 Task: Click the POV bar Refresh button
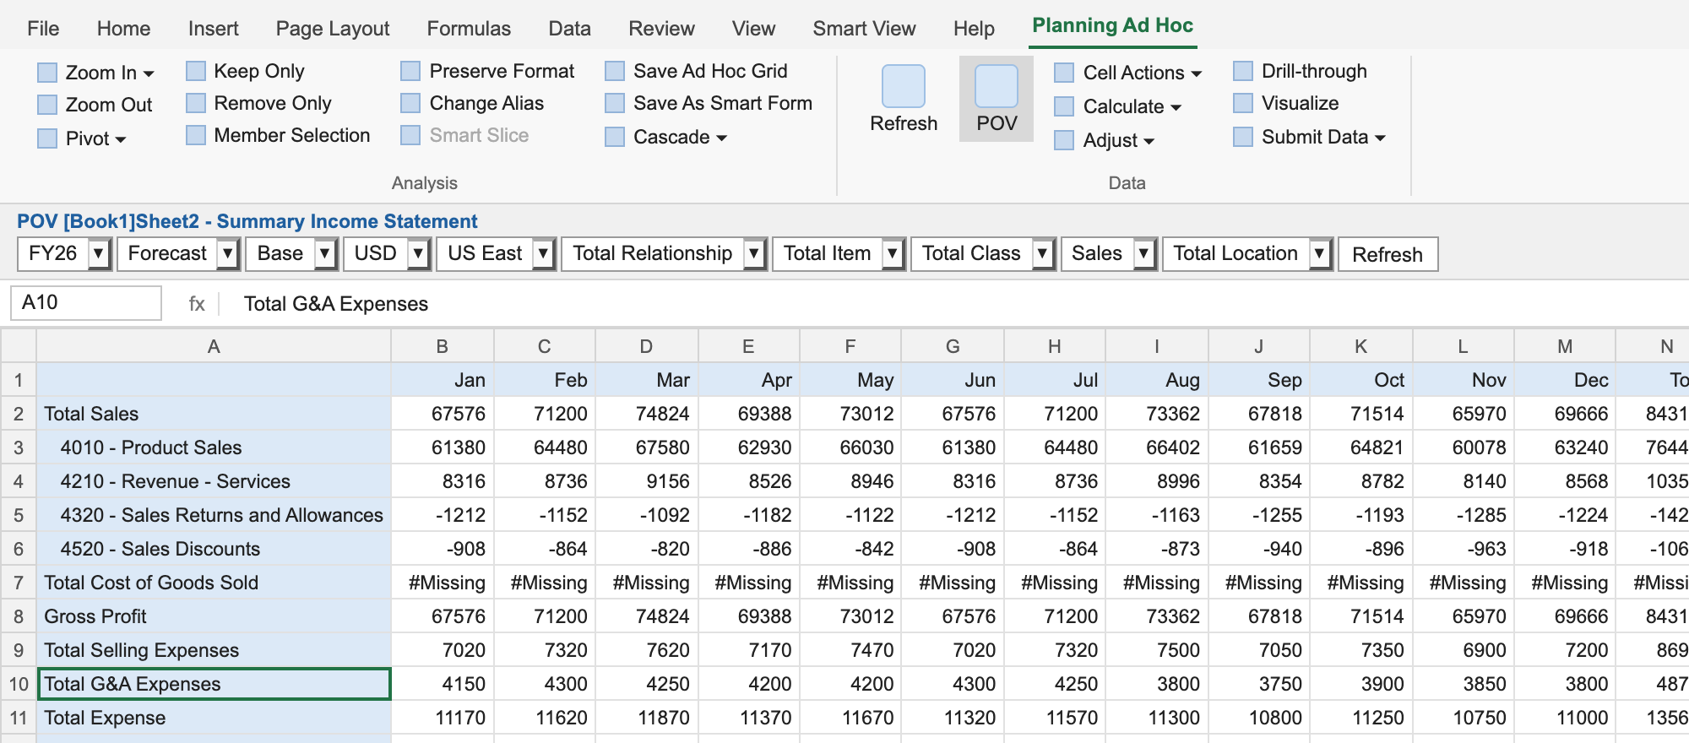point(1388,254)
